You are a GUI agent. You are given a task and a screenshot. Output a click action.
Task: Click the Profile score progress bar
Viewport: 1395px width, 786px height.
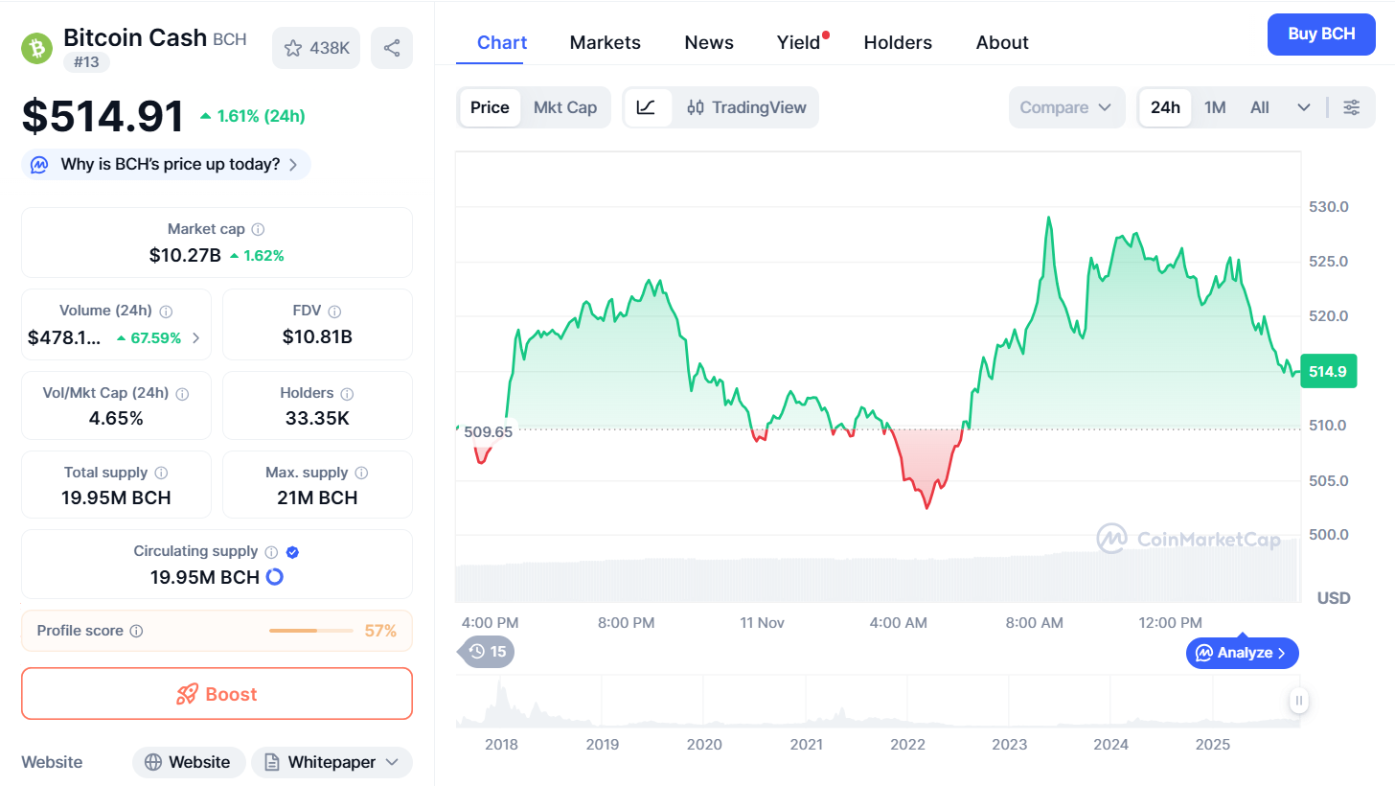[x=310, y=631]
